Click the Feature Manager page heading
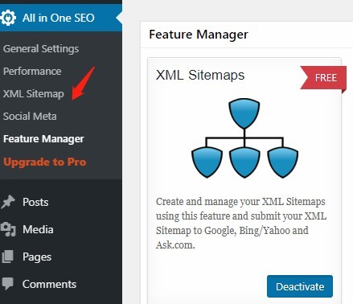 click(x=199, y=35)
